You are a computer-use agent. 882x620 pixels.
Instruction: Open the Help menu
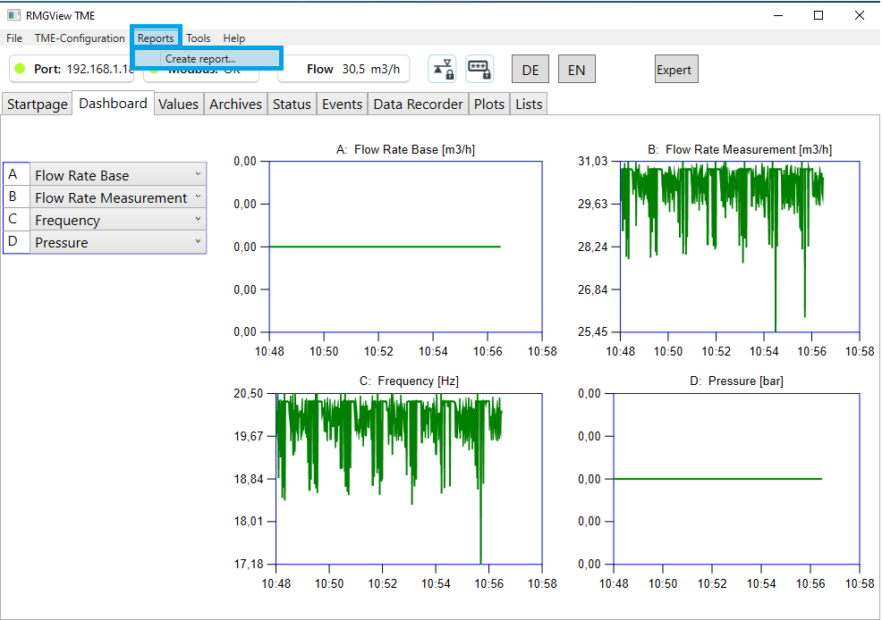(234, 38)
